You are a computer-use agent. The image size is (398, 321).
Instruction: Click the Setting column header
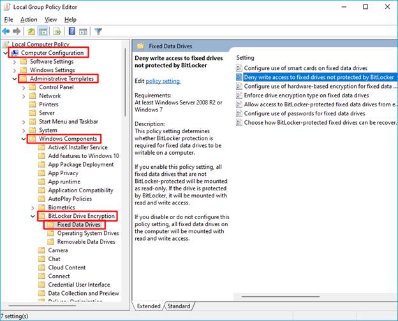[245, 58]
